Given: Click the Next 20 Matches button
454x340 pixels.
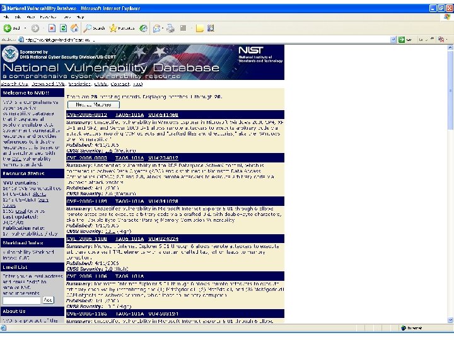Looking at the screenshot, I should point(93,105).
